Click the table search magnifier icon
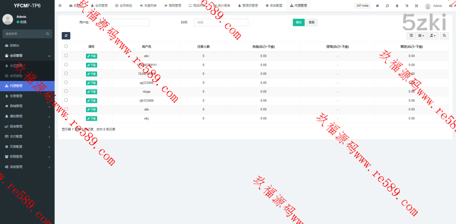Screen dimensions: 456x224 444,36
